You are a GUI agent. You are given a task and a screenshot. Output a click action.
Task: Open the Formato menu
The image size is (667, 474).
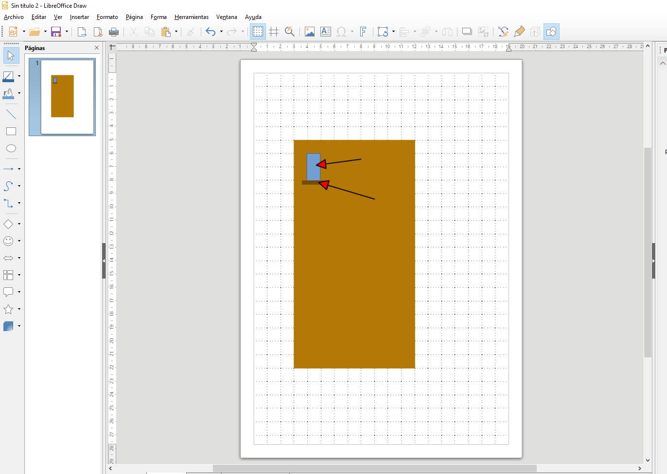click(x=107, y=17)
